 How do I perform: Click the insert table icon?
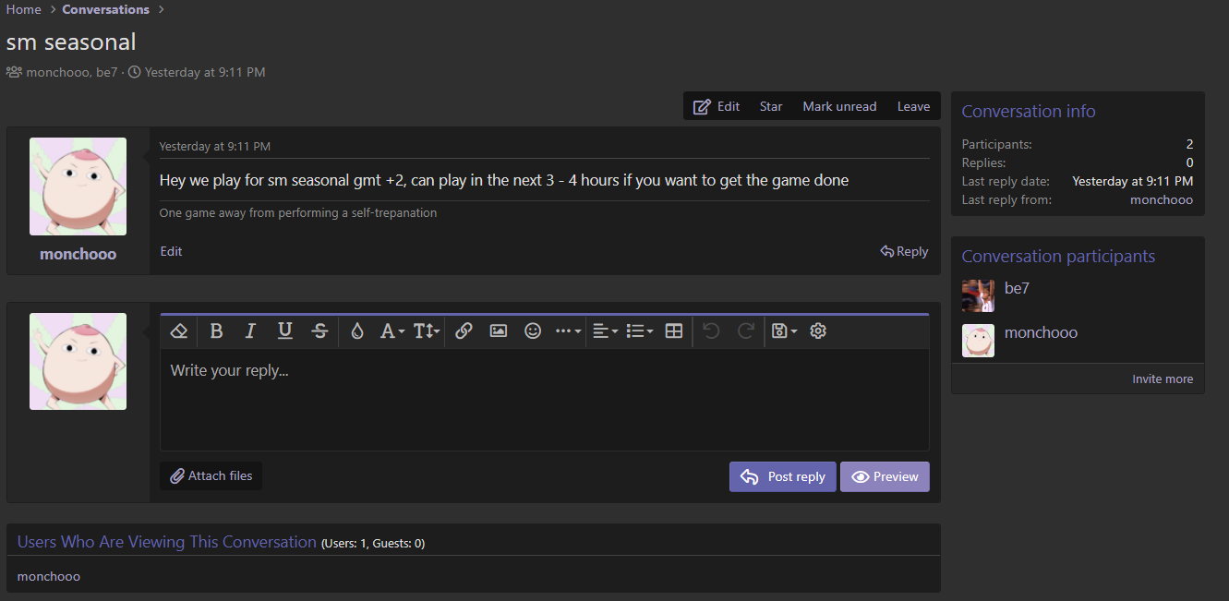[674, 331]
